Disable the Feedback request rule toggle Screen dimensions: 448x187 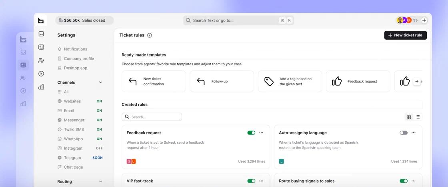coord(252,133)
